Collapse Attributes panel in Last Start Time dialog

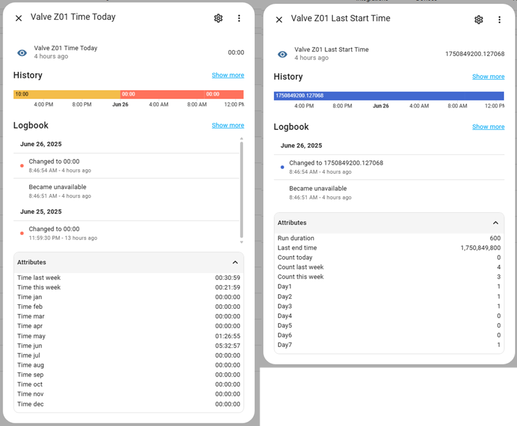click(495, 223)
